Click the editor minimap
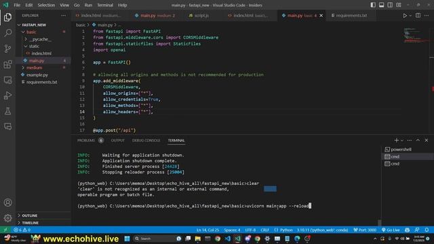This screenshot has height=244, width=434. click(x=416, y=35)
